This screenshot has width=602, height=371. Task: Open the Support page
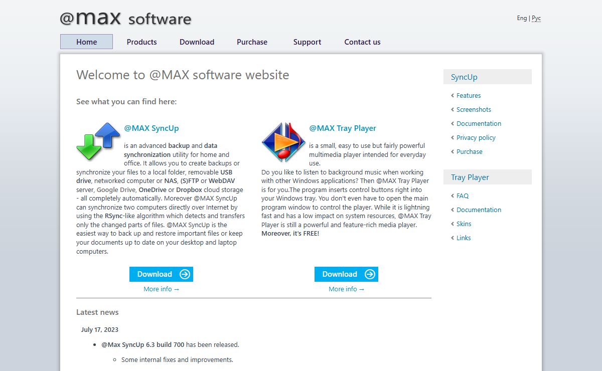coord(307,42)
